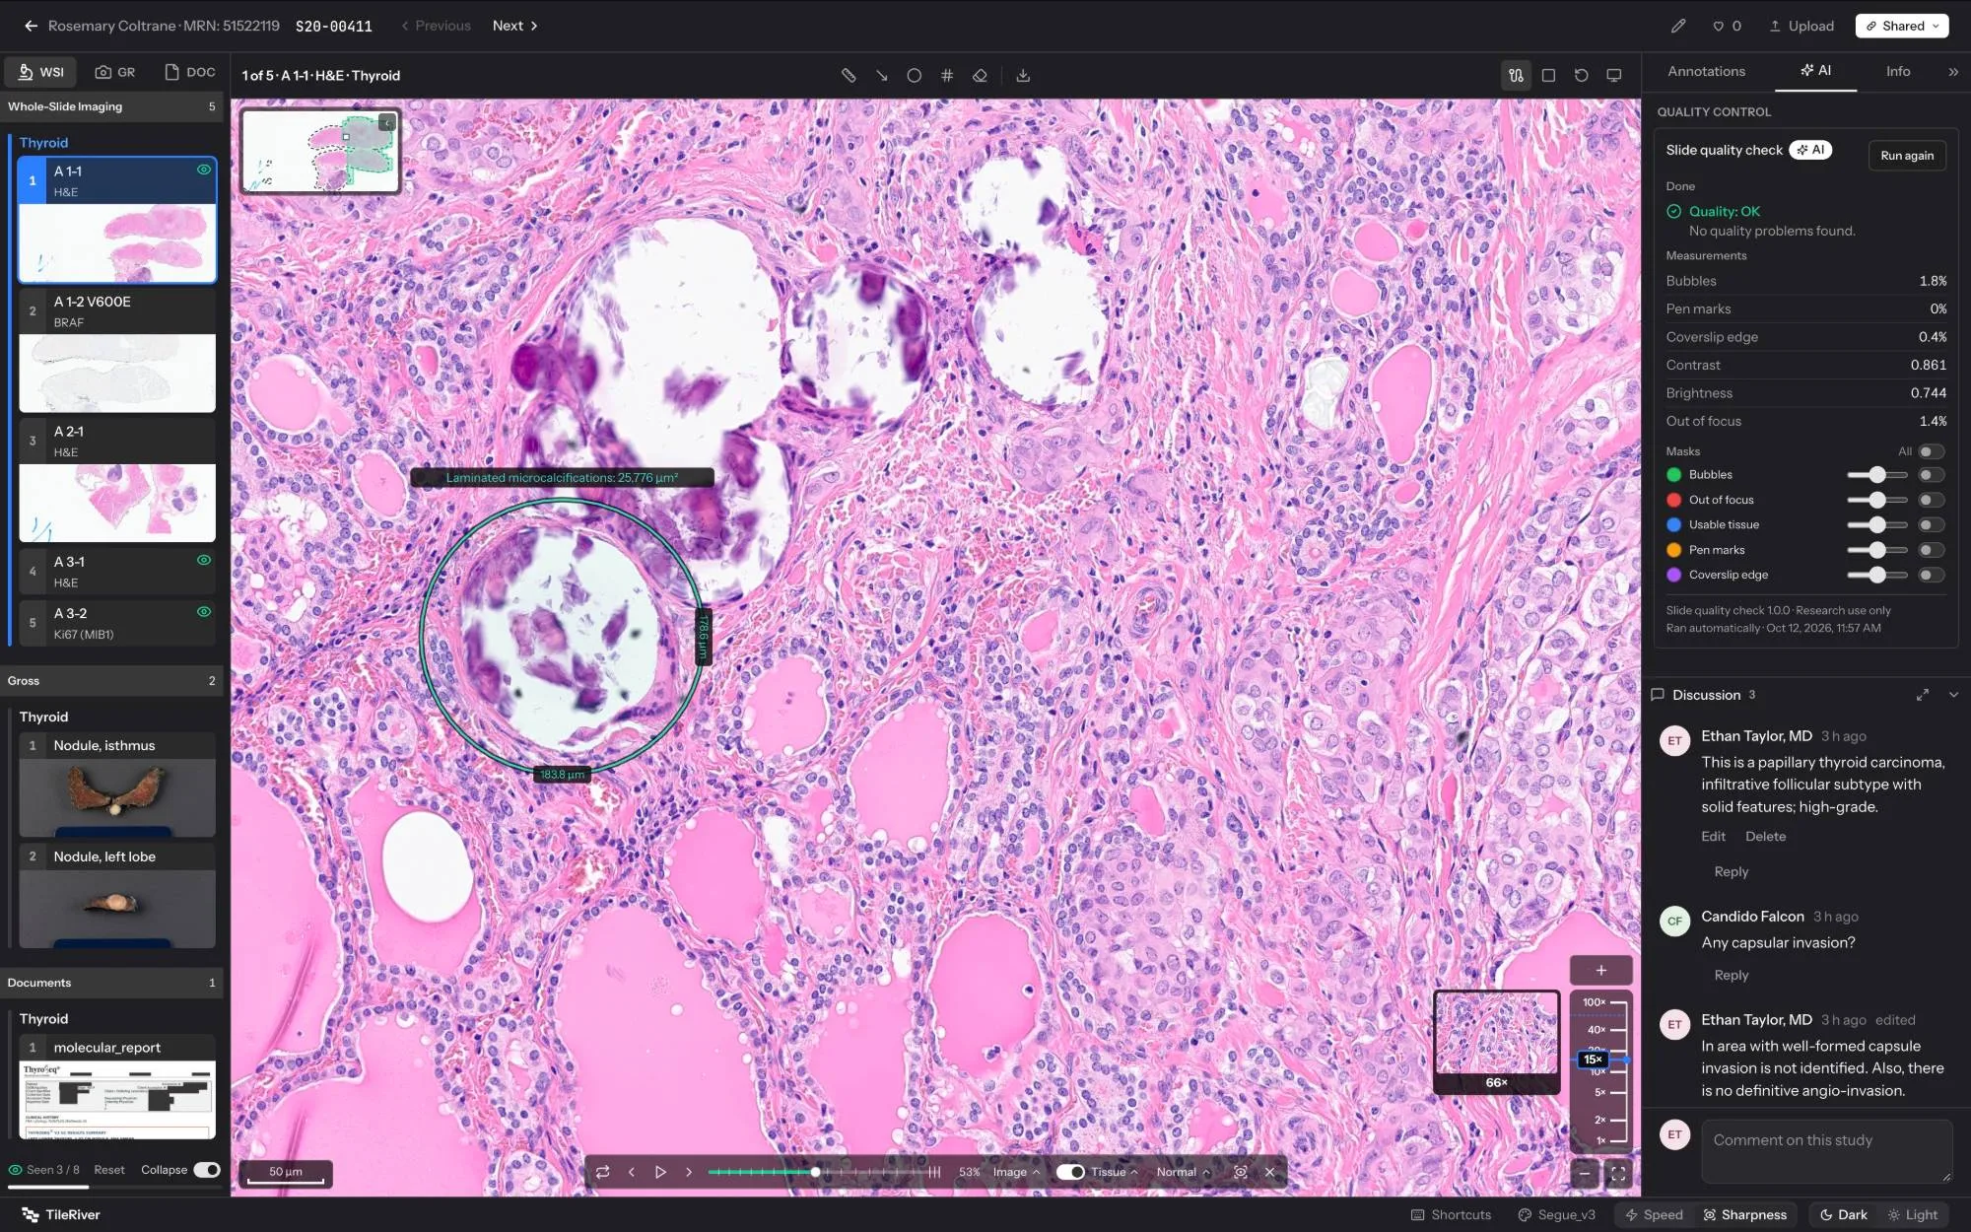Screen dimensions: 1971x1232
Task: Enter fullscreen viewer mode
Action: [x=1617, y=1173]
